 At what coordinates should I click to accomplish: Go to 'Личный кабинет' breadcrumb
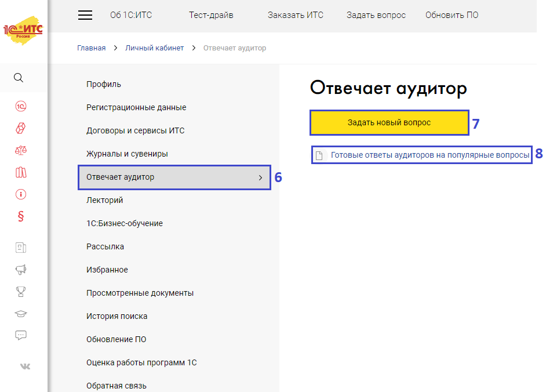click(x=154, y=48)
